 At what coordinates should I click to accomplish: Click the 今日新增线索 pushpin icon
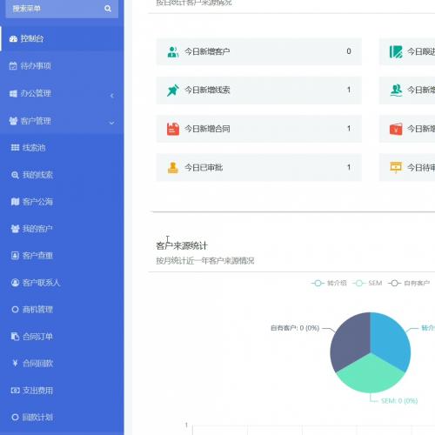pyautogui.click(x=173, y=90)
